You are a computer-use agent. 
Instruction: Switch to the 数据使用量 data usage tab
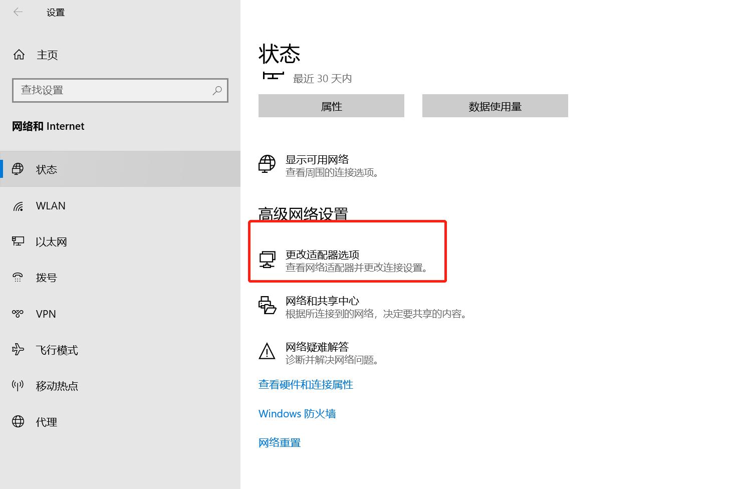pyautogui.click(x=494, y=106)
